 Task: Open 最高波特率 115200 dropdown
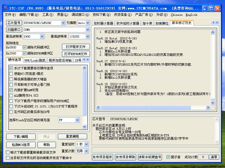point(88,36)
